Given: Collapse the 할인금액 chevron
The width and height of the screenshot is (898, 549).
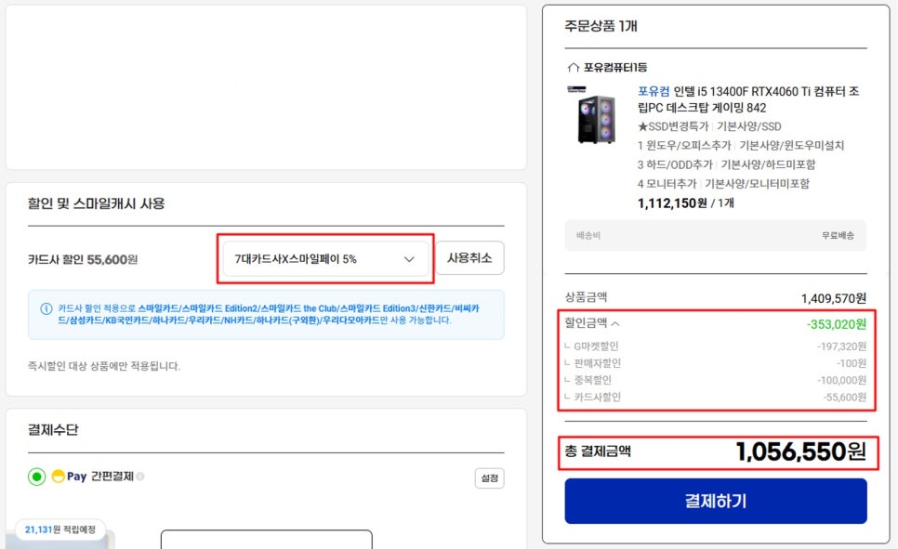Looking at the screenshot, I should pyautogui.click(x=615, y=323).
